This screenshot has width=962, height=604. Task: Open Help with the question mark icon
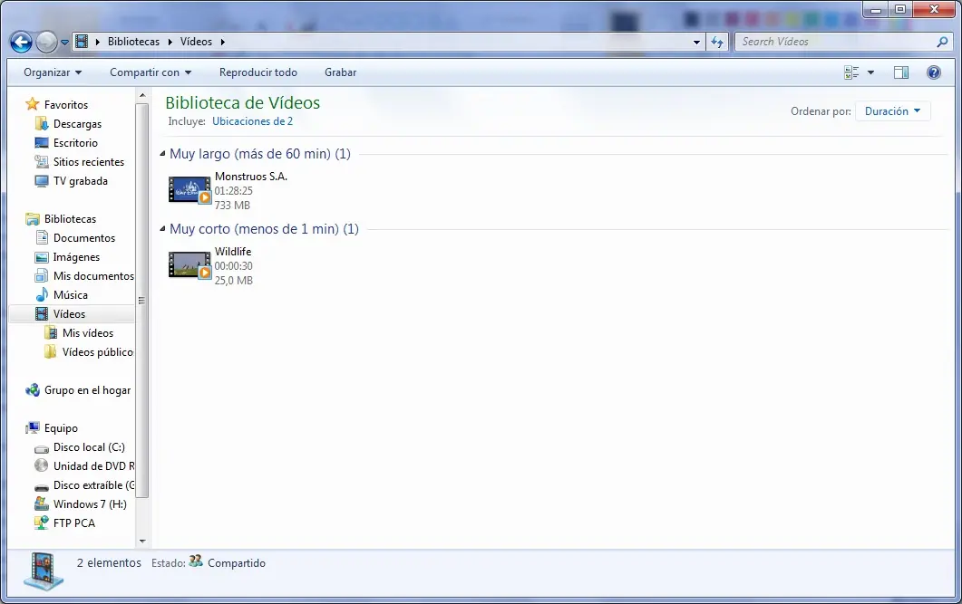pyautogui.click(x=934, y=72)
